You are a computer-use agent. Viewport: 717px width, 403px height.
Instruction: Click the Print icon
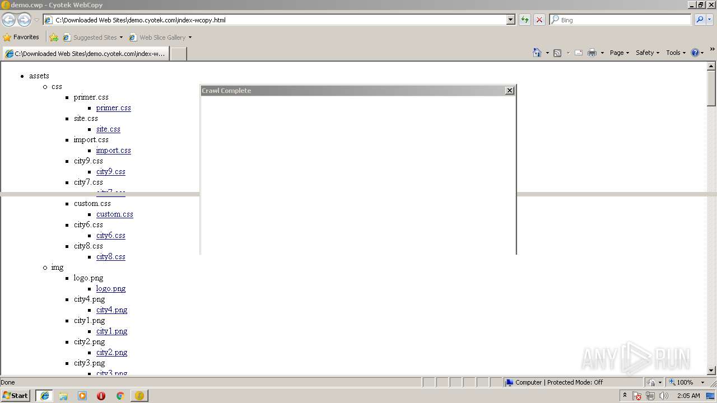(x=592, y=53)
